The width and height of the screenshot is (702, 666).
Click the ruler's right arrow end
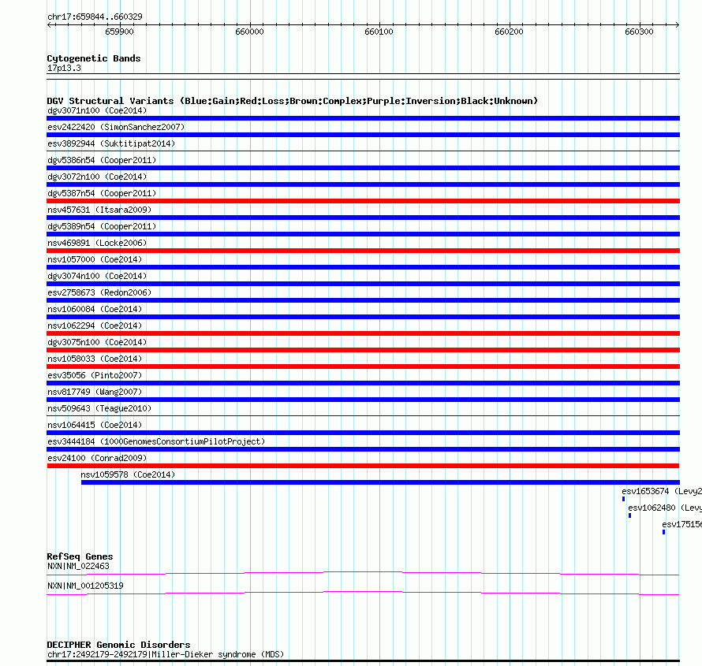(678, 24)
